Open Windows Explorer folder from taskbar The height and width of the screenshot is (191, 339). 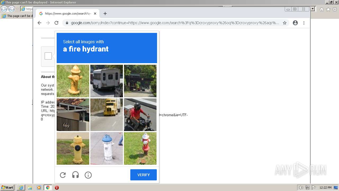30,188
